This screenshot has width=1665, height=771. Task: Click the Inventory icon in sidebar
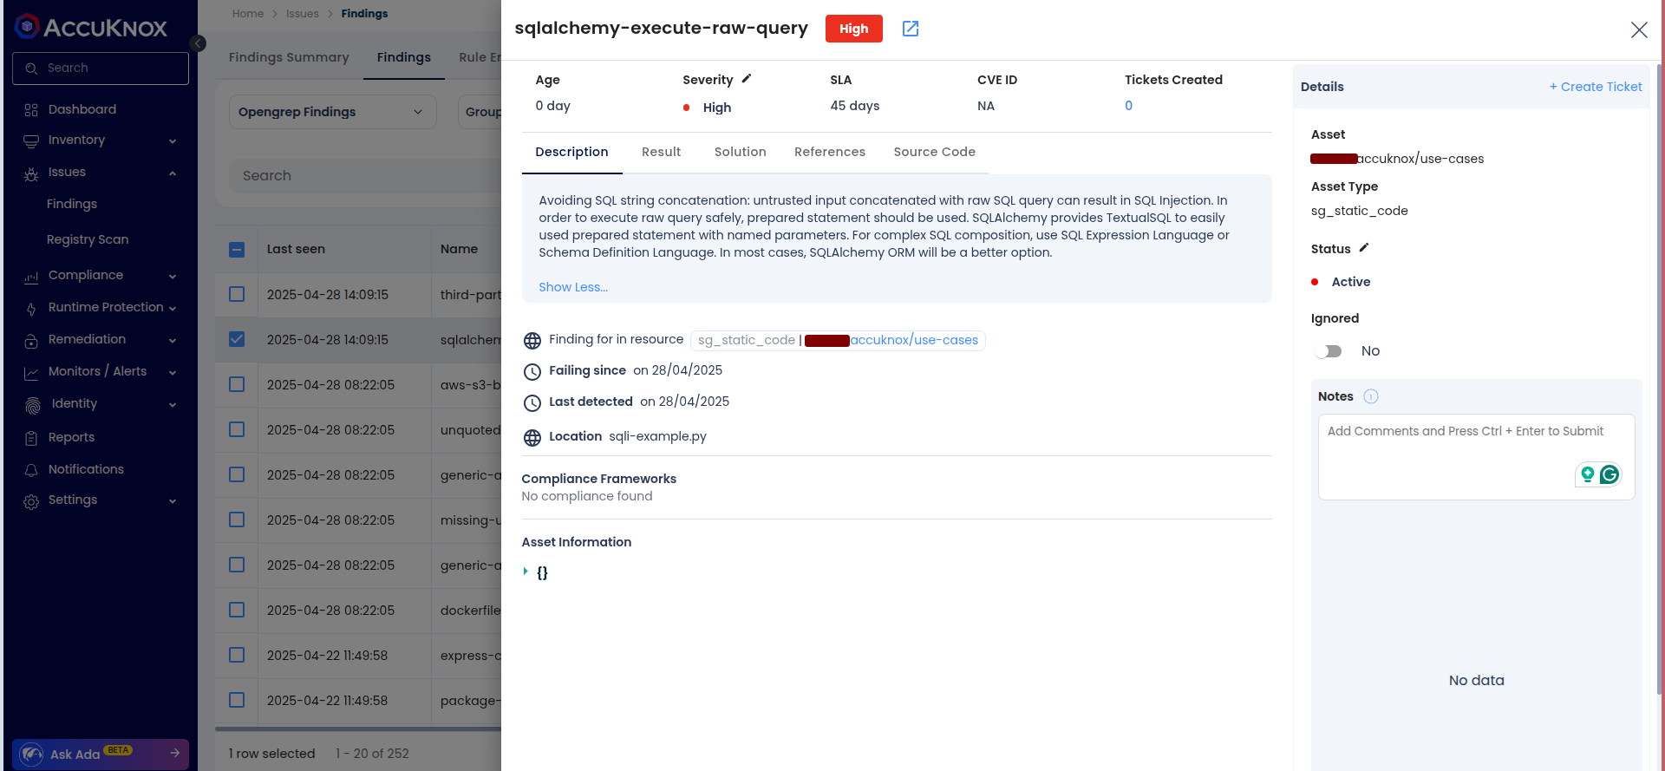tap(31, 140)
